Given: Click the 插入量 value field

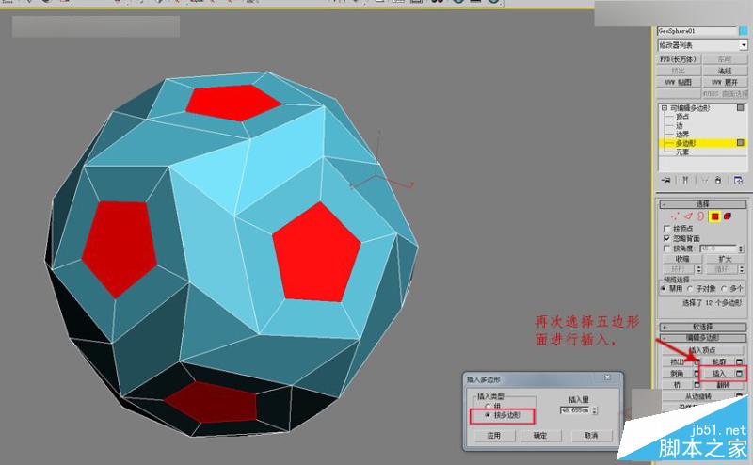Looking at the screenshot, I should pos(575,410).
